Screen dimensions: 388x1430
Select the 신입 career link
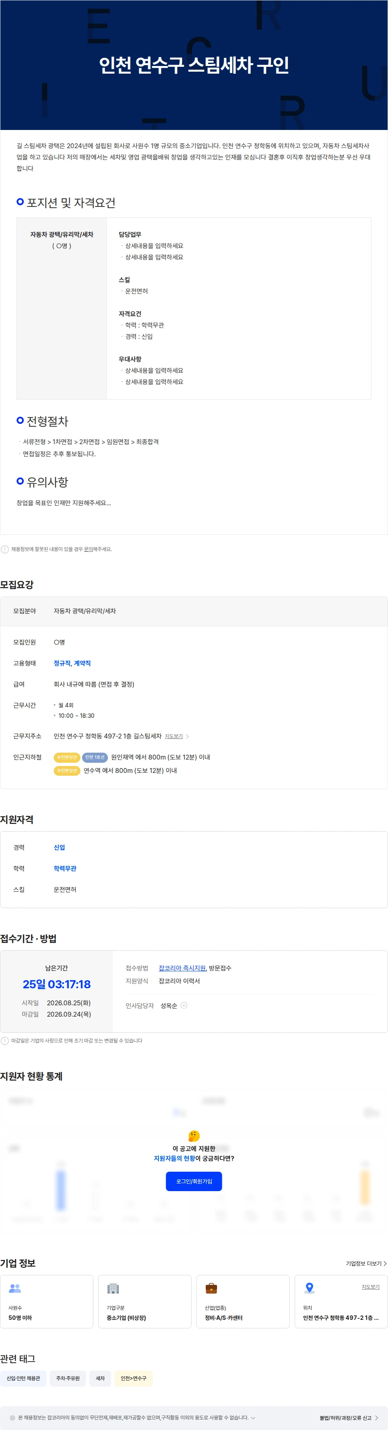point(59,848)
